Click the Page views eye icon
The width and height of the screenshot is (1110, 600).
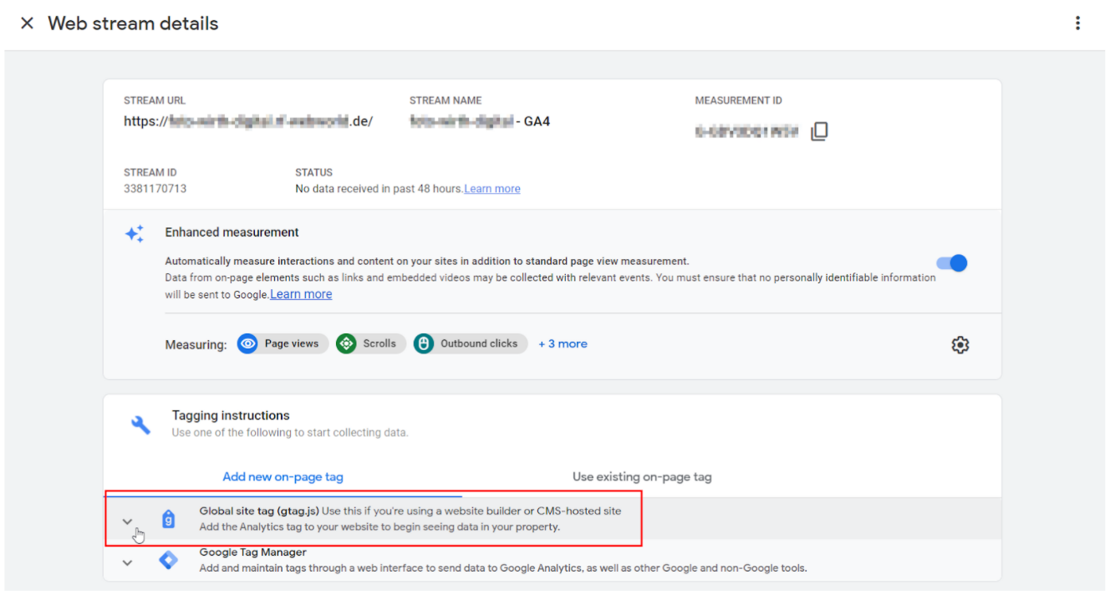tap(247, 343)
